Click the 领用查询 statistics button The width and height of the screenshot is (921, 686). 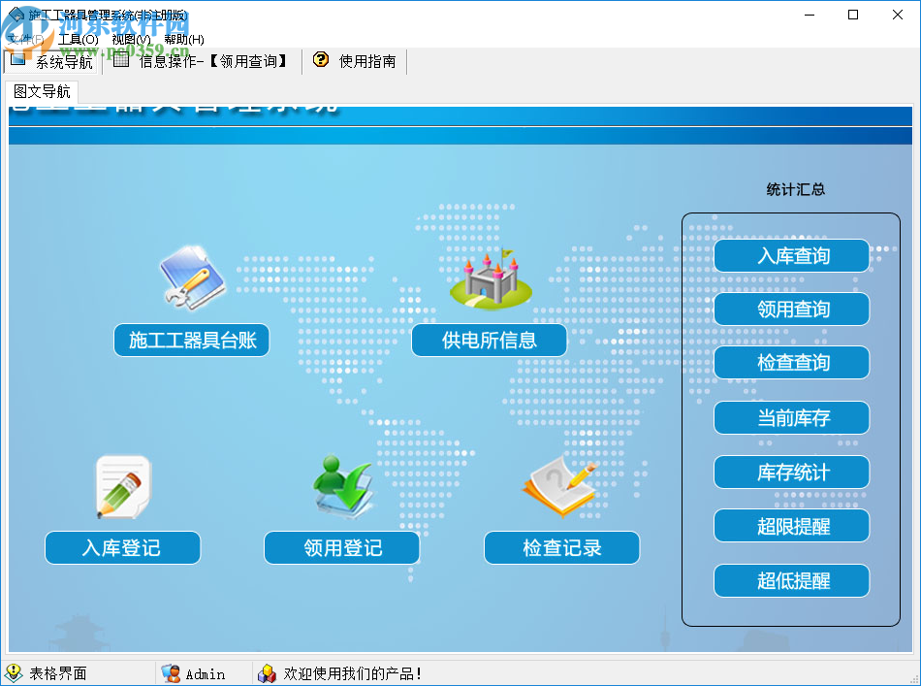(792, 310)
